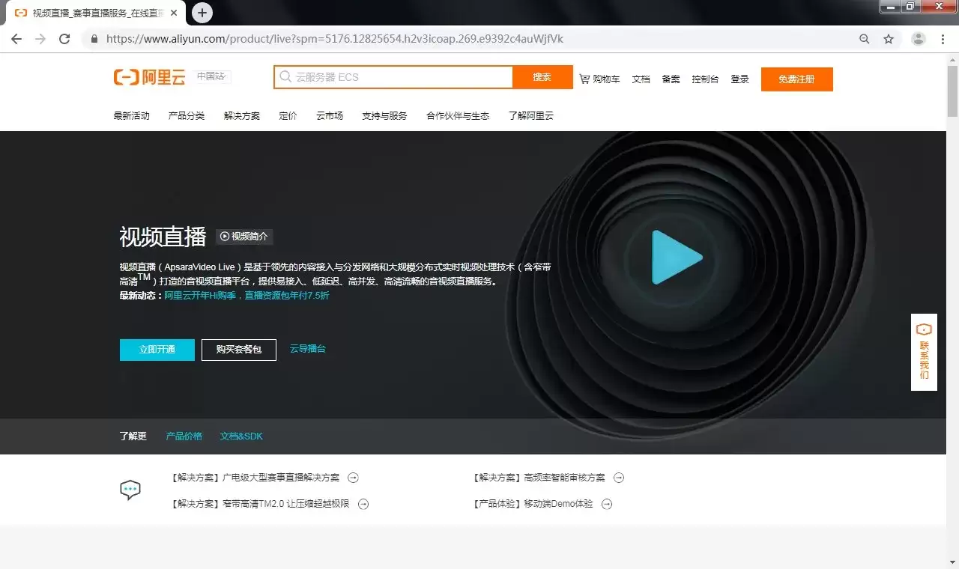Click the arrow icon after 广电级大型赛事直播解决方案
959x569 pixels.
tap(353, 478)
